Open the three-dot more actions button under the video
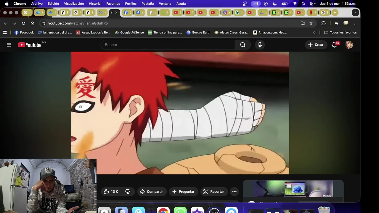The width and height of the screenshot is (379, 213). coord(234,192)
